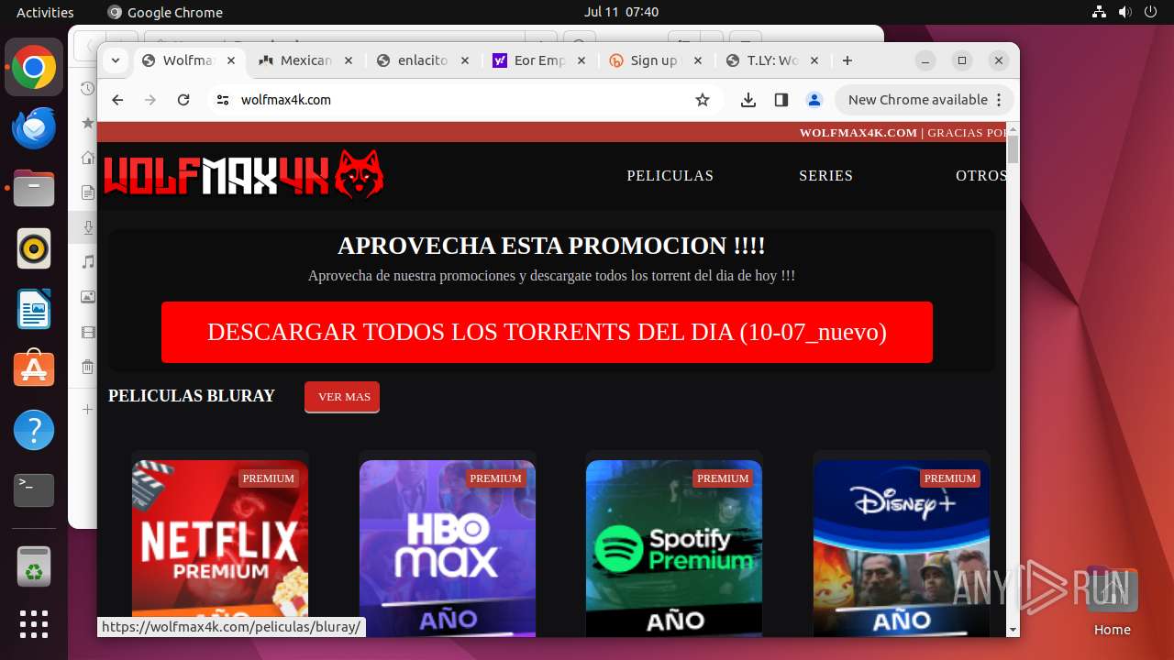Open Trash from the dock
This screenshot has height=660, width=1174.
point(34,566)
